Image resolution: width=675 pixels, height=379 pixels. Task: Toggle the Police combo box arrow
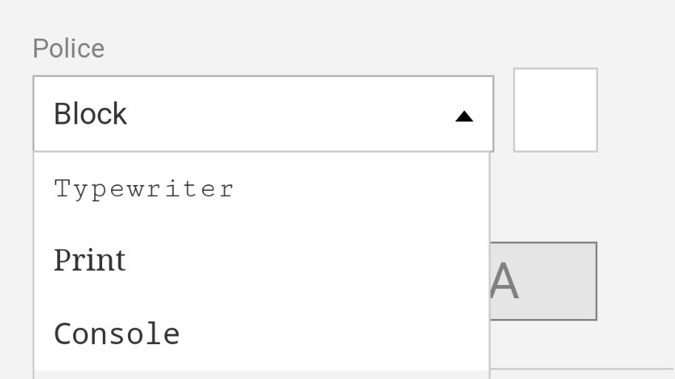click(464, 116)
